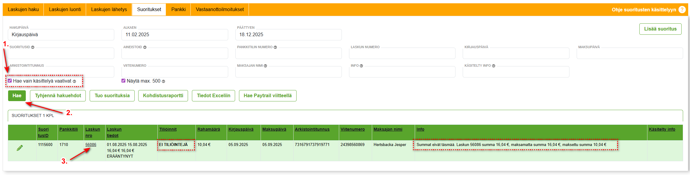Click the help icon next to SUORITUSID
This screenshot has width=690, height=175.
33,47
